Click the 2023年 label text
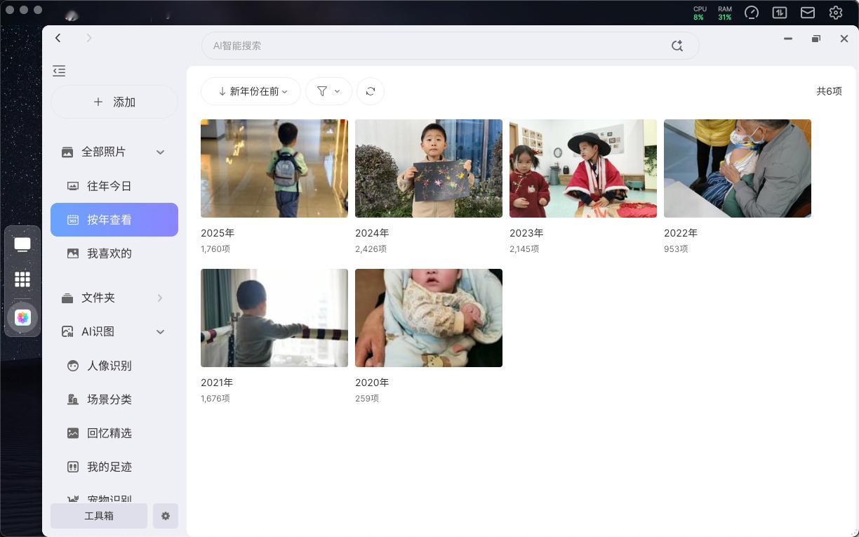This screenshot has width=859, height=537. point(526,233)
